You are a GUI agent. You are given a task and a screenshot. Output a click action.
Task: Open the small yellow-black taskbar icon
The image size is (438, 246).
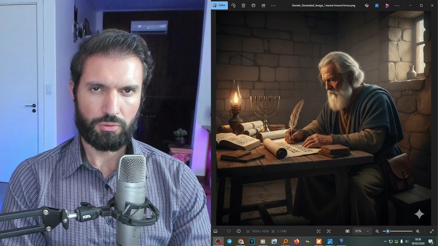tap(308, 242)
